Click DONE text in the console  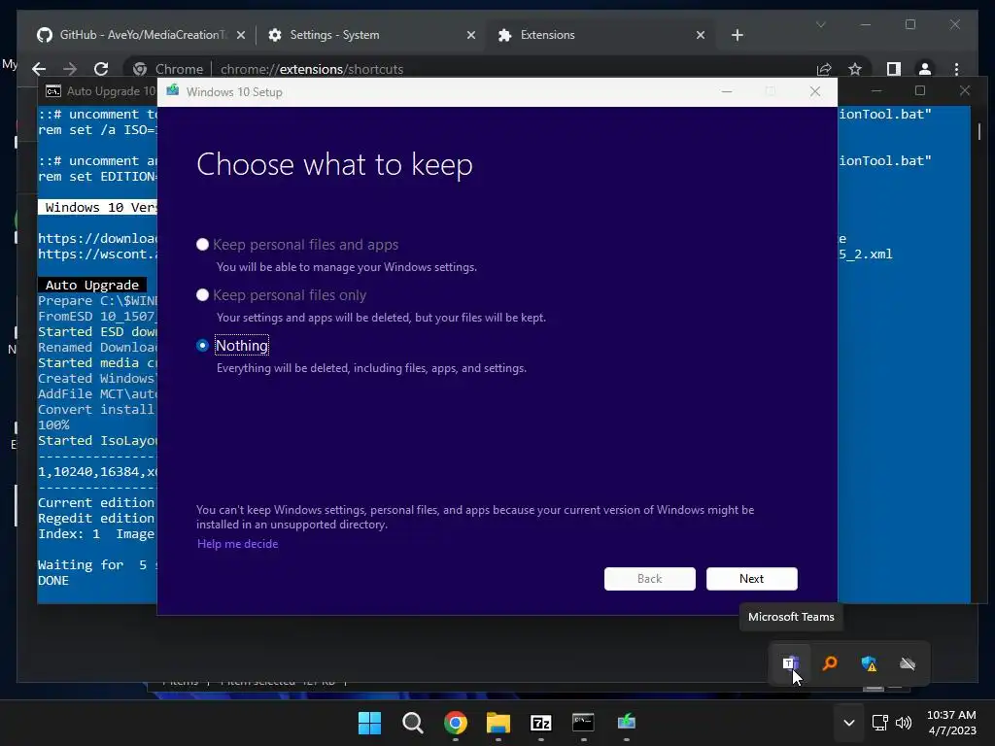pos(53,581)
